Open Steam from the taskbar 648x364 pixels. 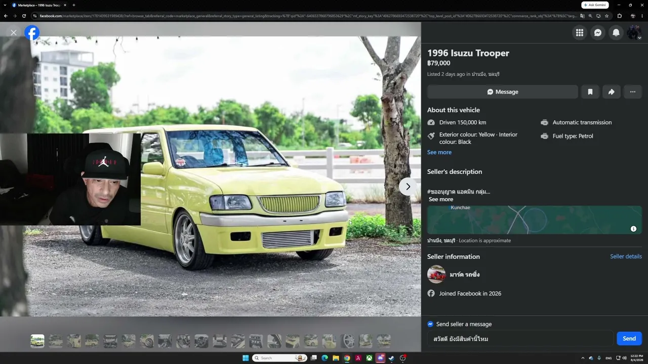(x=392, y=358)
